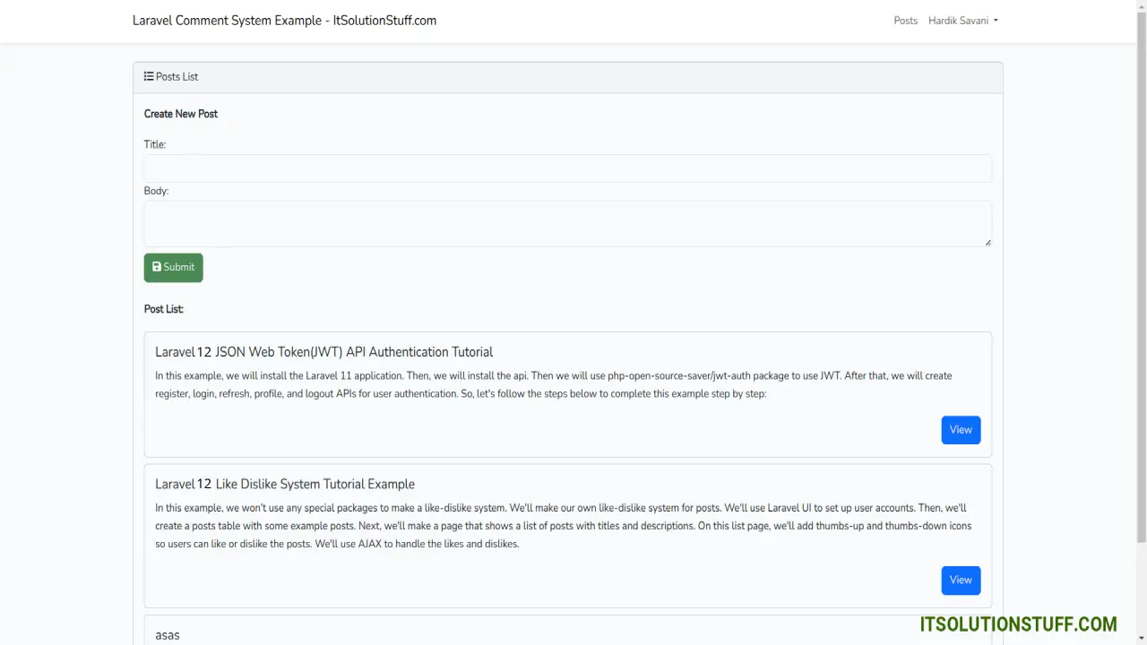View the JWT API Authentication Tutorial post
This screenshot has width=1147, height=645.
click(961, 430)
